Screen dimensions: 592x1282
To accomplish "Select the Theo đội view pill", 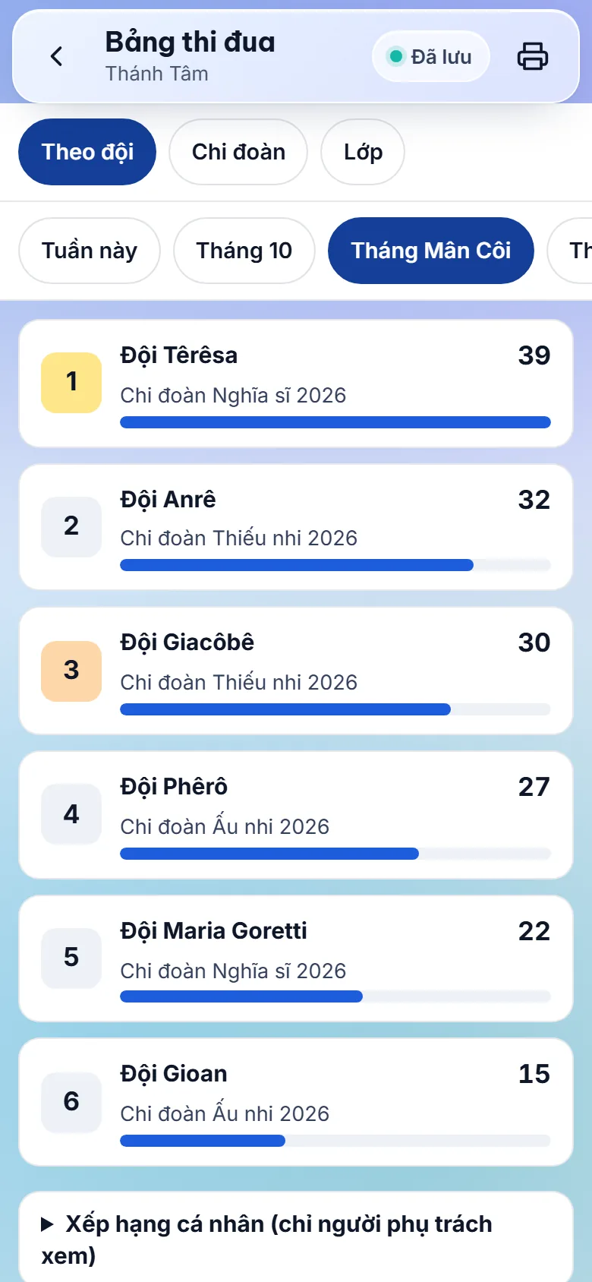I will click(x=87, y=152).
